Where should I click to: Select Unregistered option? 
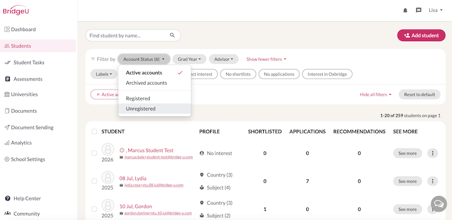[154, 109]
